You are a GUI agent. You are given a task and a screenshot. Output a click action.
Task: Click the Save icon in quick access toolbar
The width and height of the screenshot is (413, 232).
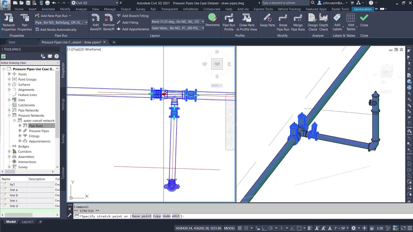28,3
